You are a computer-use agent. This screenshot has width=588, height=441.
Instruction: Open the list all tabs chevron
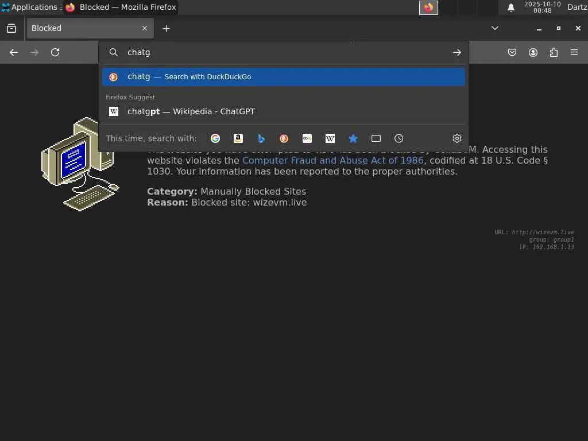coord(495,28)
